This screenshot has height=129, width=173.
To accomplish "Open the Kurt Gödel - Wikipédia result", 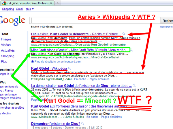I will [49, 69].
